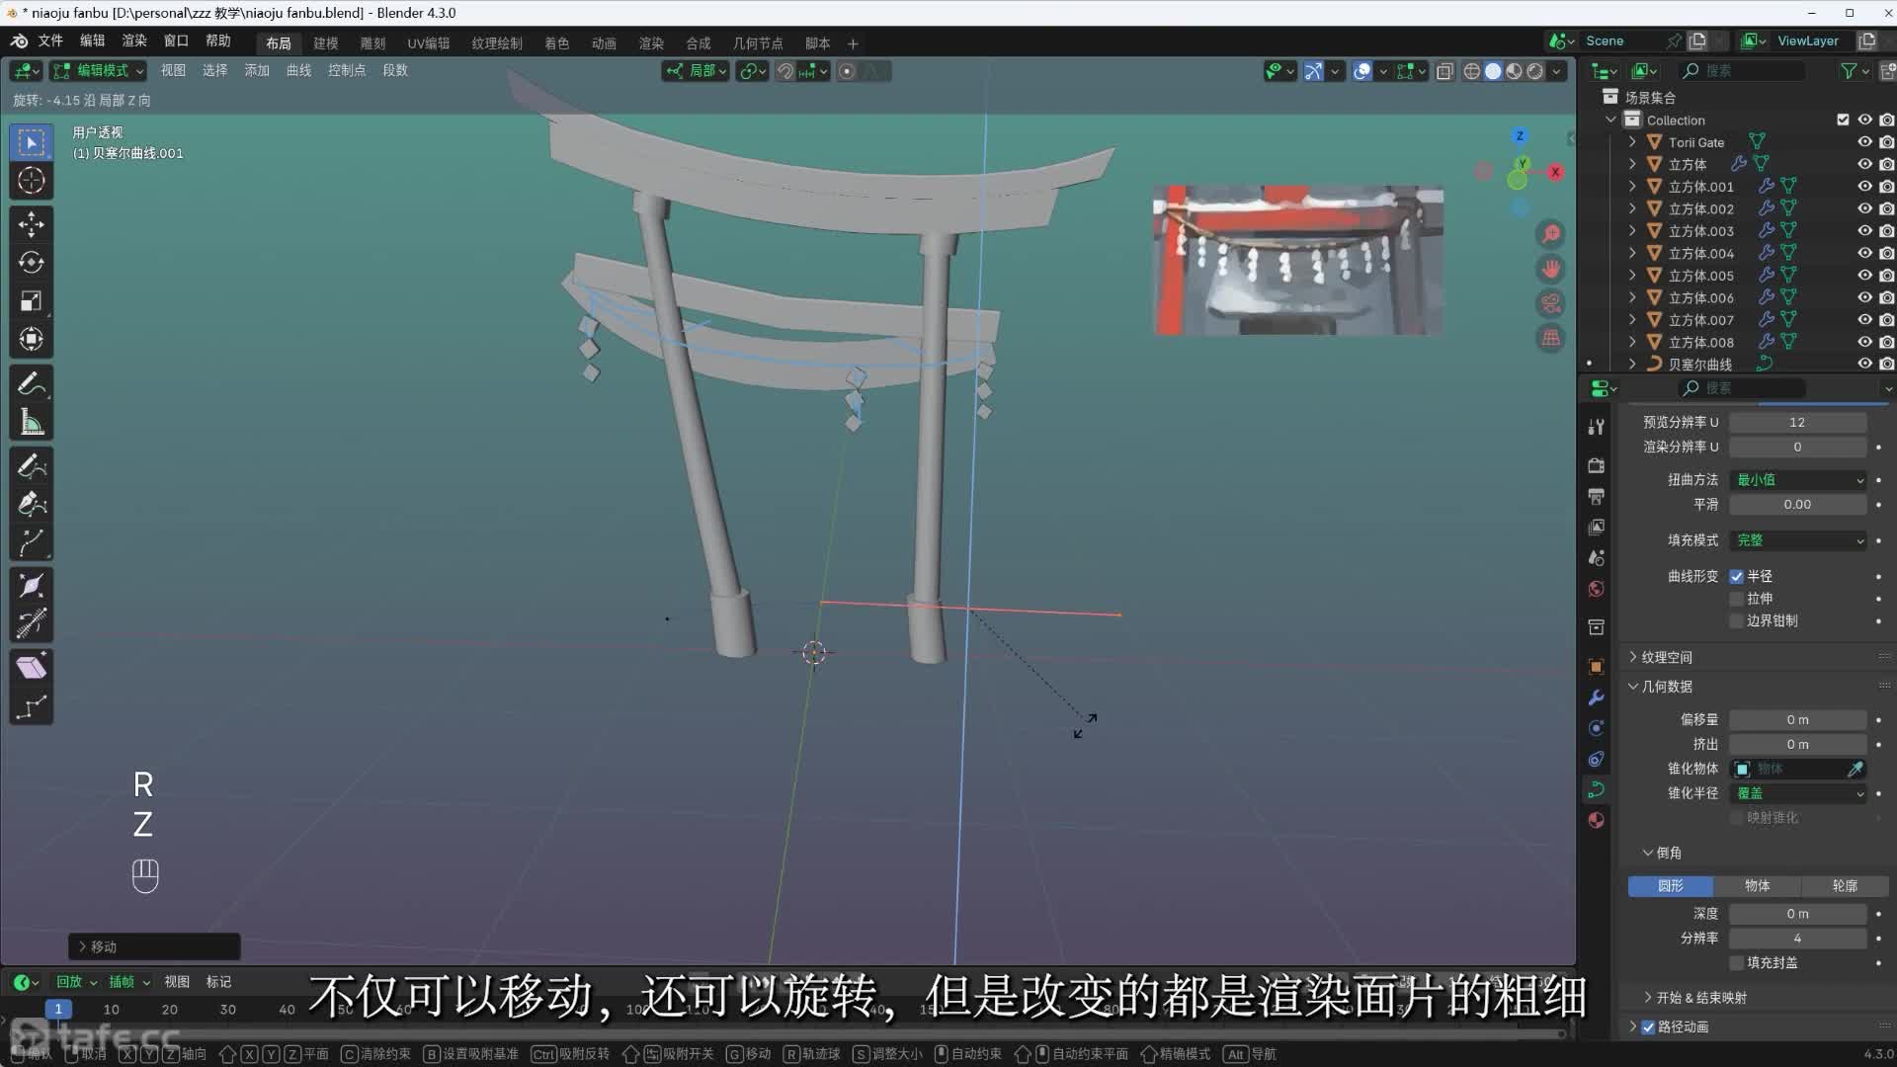Viewport: 1897px width, 1067px height.
Task: Hide Torii Gate object with eye icon
Action: point(1864,142)
